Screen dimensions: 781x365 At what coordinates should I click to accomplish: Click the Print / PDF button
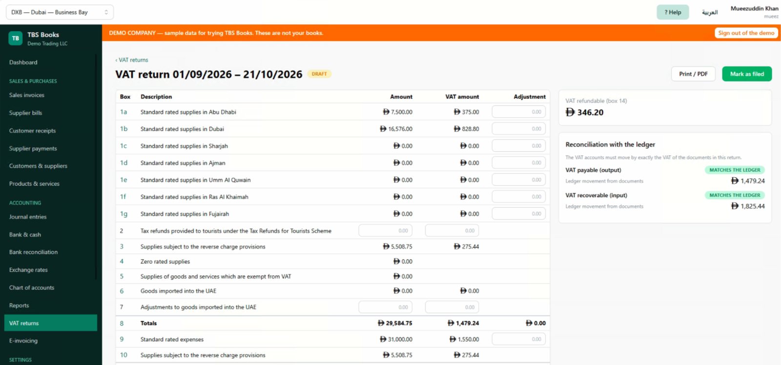(693, 74)
